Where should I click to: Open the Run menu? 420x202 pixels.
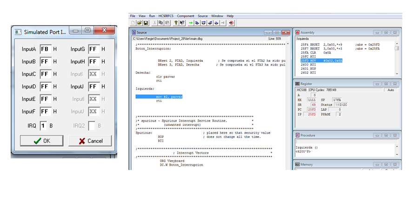[152, 16]
